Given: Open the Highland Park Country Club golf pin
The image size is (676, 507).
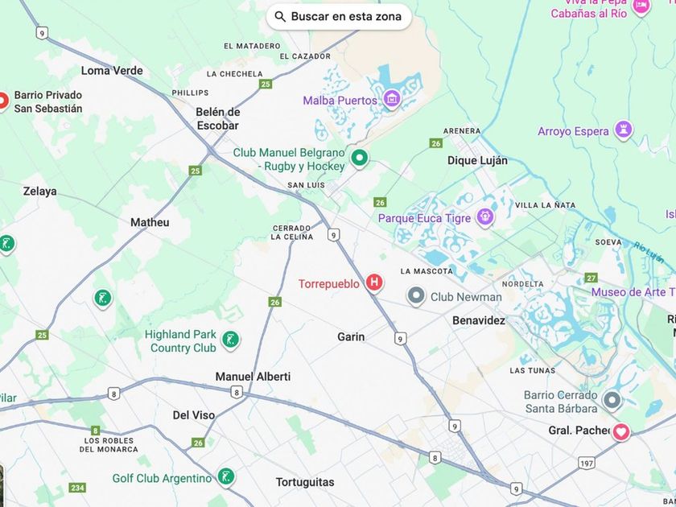Looking at the screenshot, I should [230, 340].
